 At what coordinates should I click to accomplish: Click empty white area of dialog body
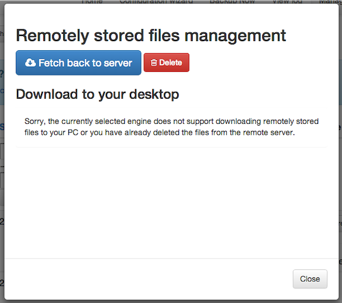point(172,201)
